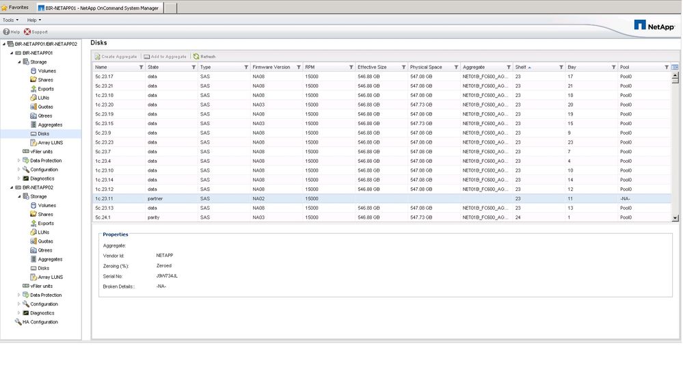The image size is (683, 374).
Task: Open the RPM column filter
Action: (351, 67)
